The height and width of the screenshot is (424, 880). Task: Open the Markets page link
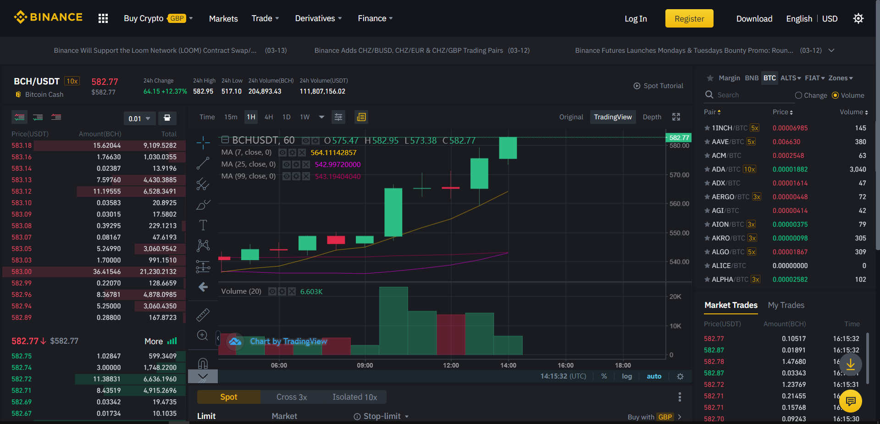[x=223, y=18]
